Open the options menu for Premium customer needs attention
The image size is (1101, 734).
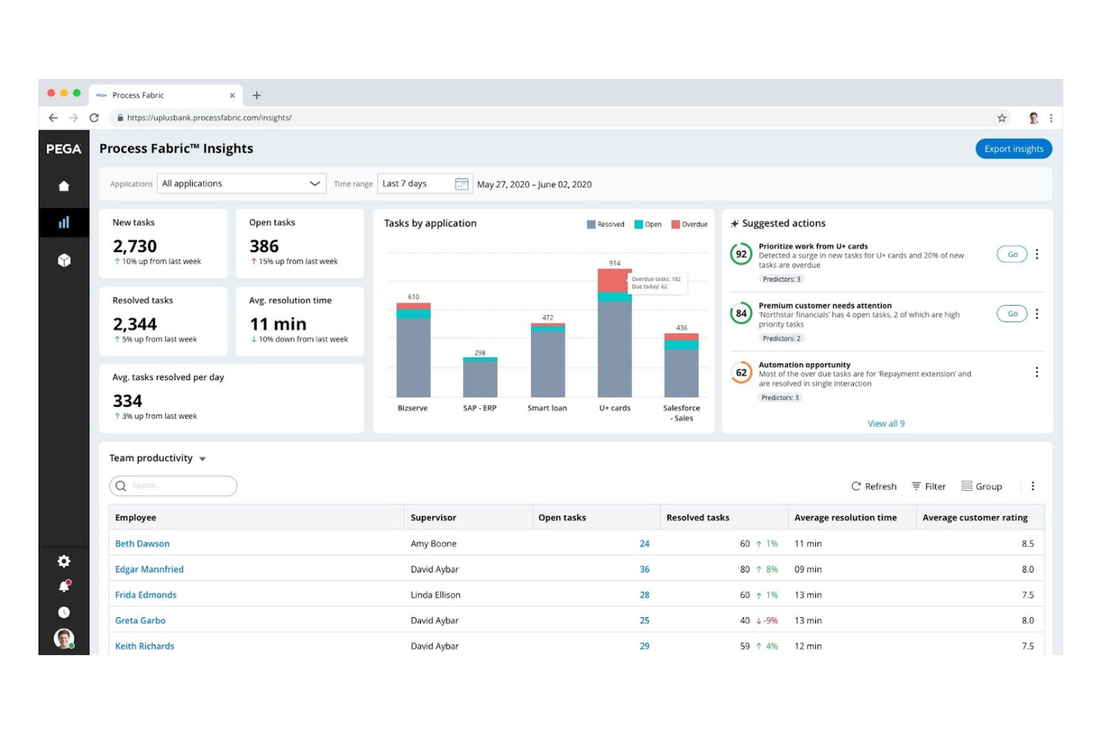pos(1037,314)
